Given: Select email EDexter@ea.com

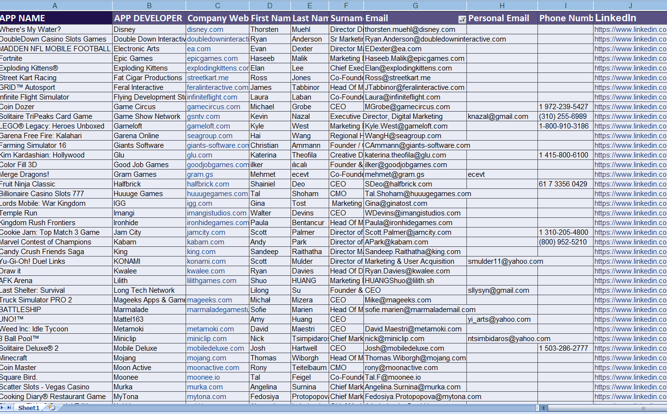Looking at the screenshot, I should point(415,49).
